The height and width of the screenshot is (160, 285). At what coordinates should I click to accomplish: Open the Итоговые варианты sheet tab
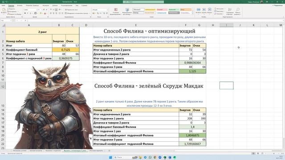pos(96,151)
